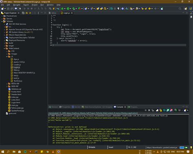Screen dimensions: 193x154
Task: Switch to the Progress view tab
Action: (132, 107)
